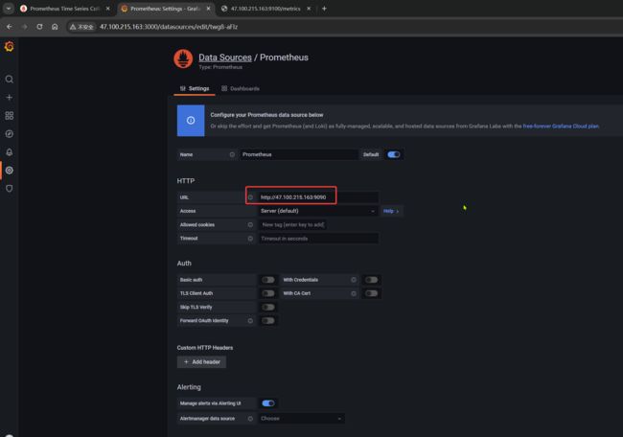The image size is (623, 437).
Task: Open the Configuration gear icon in sidebar
Action: coord(10,170)
